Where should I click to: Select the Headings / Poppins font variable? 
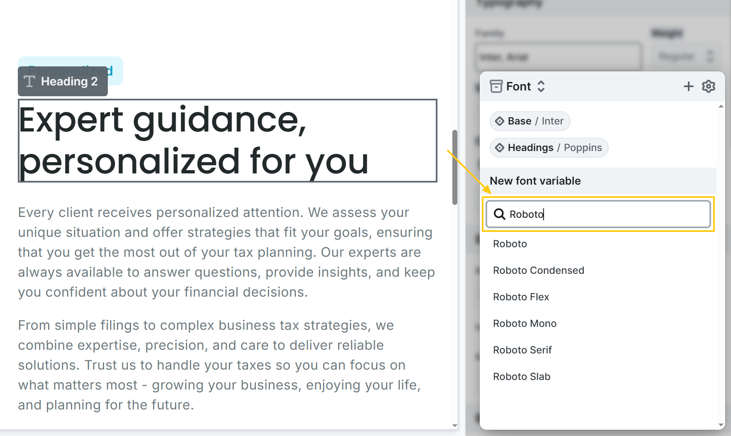(549, 148)
